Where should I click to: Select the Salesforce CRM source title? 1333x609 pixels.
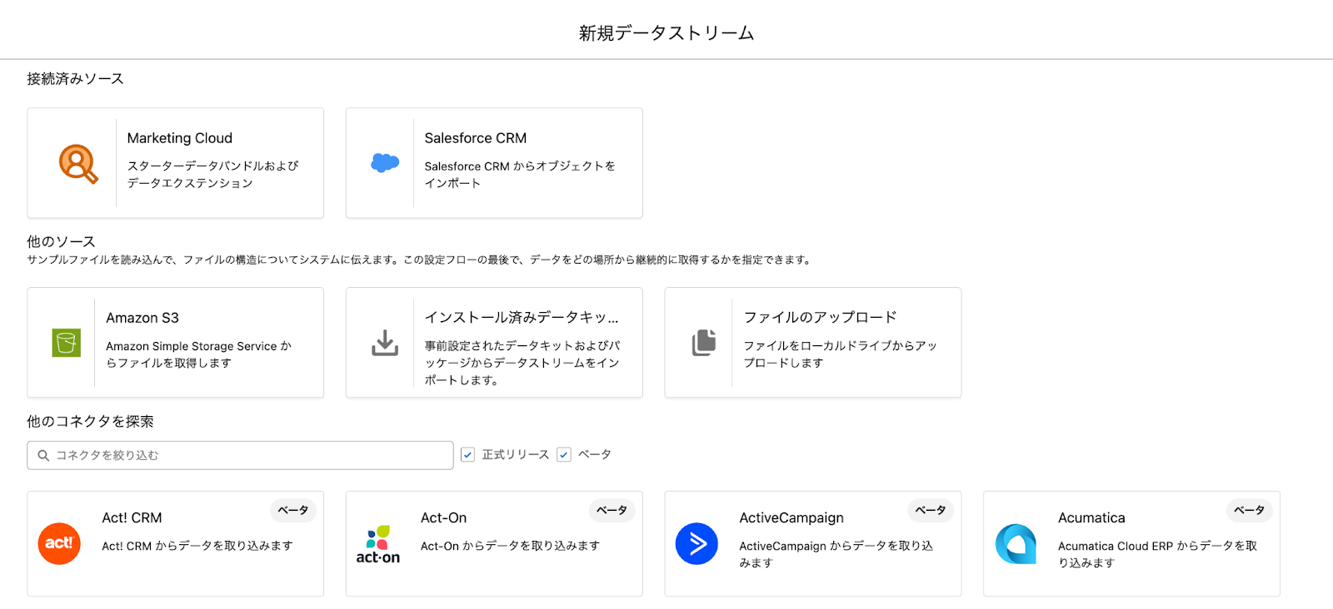(476, 138)
